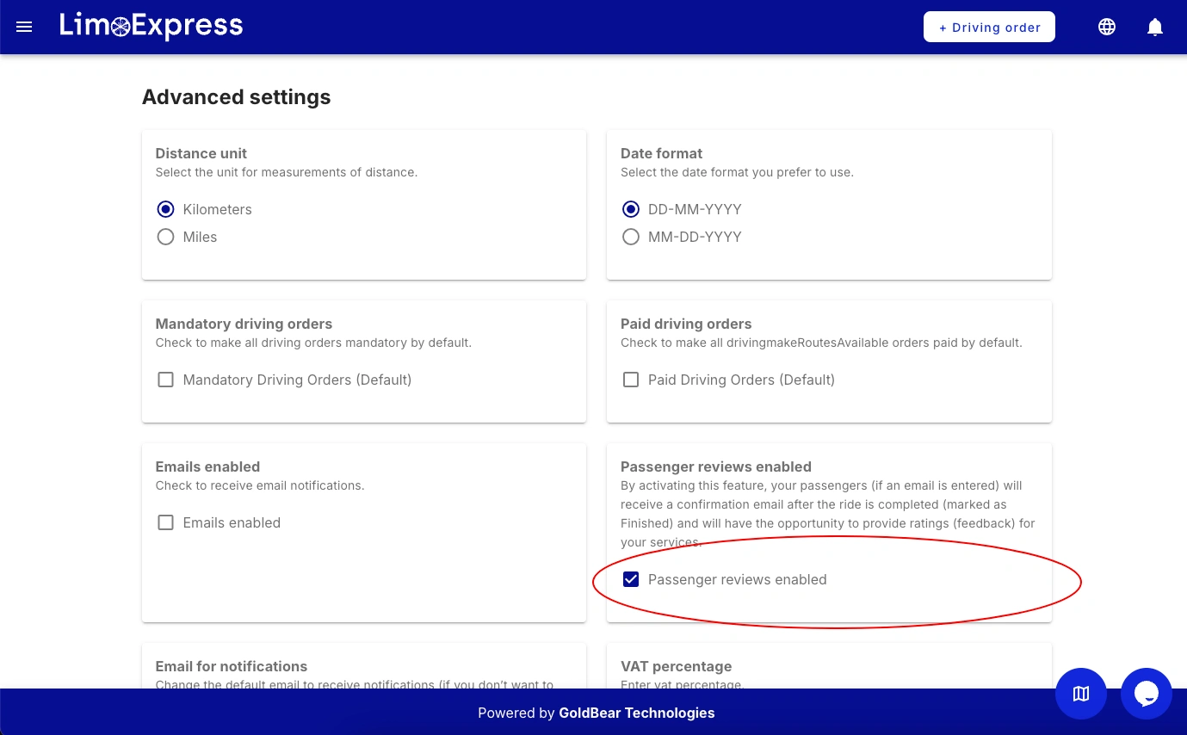Image resolution: width=1187 pixels, height=735 pixels.
Task: Select Kilometers as distance unit
Action: (166, 209)
